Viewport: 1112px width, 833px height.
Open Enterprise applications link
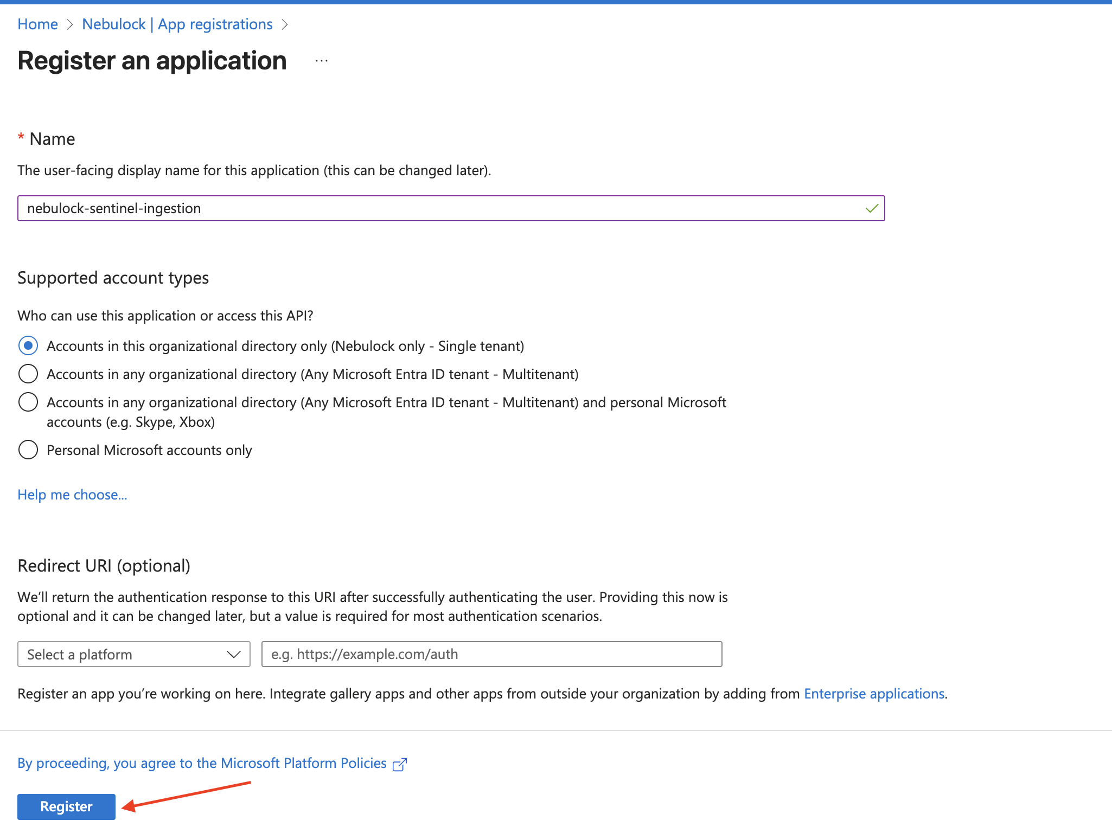(x=874, y=694)
